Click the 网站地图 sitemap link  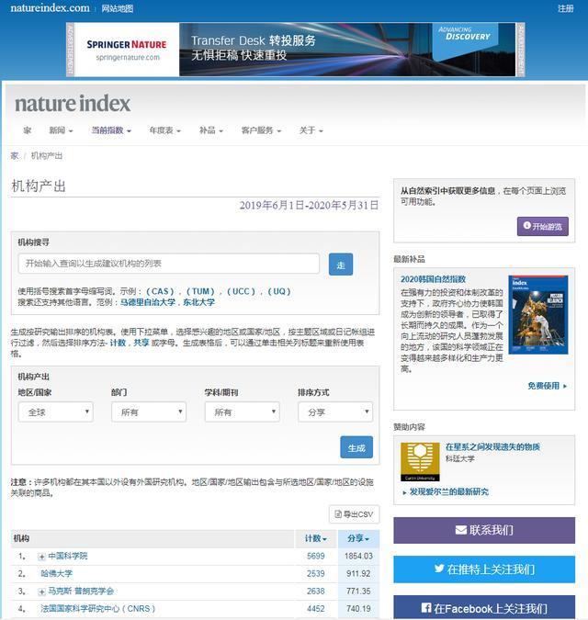(x=118, y=8)
